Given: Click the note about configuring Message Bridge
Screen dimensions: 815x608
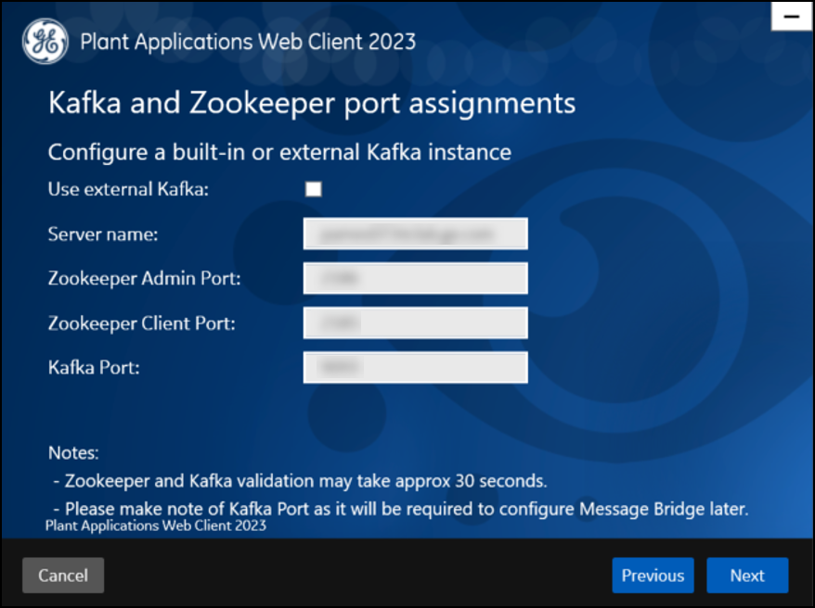Looking at the screenshot, I should 400,509.
